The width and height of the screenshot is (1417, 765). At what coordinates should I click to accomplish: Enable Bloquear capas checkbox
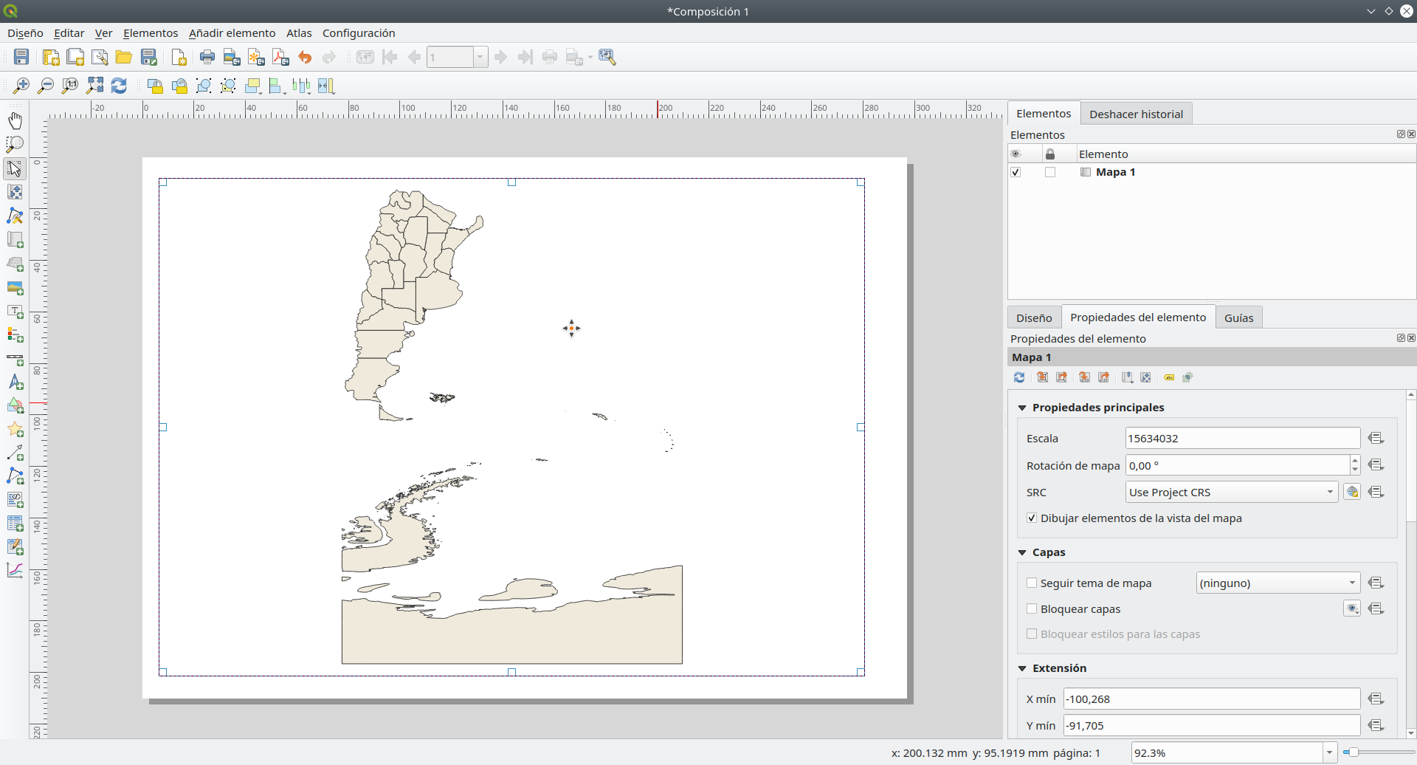tap(1032, 608)
